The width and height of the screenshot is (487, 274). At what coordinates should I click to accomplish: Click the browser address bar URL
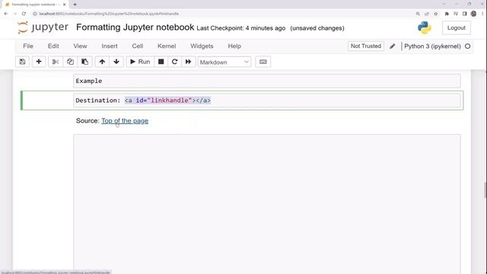(109, 14)
